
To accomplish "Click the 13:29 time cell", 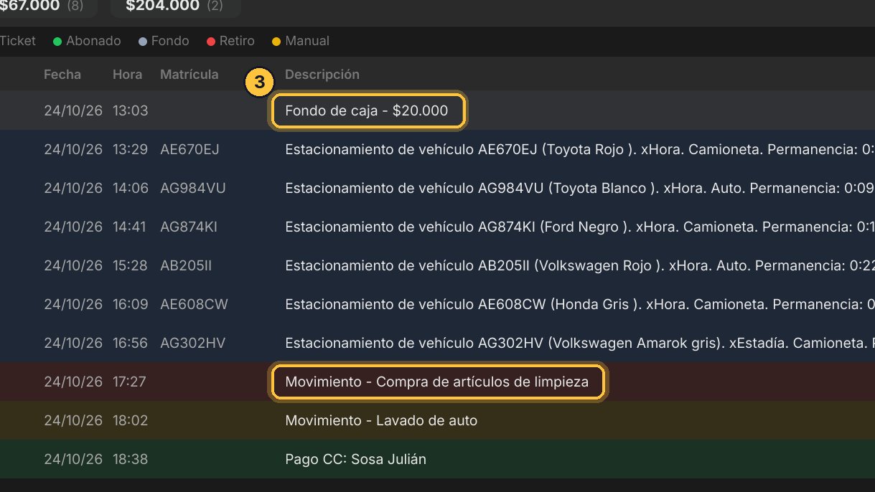I will click(x=130, y=149).
